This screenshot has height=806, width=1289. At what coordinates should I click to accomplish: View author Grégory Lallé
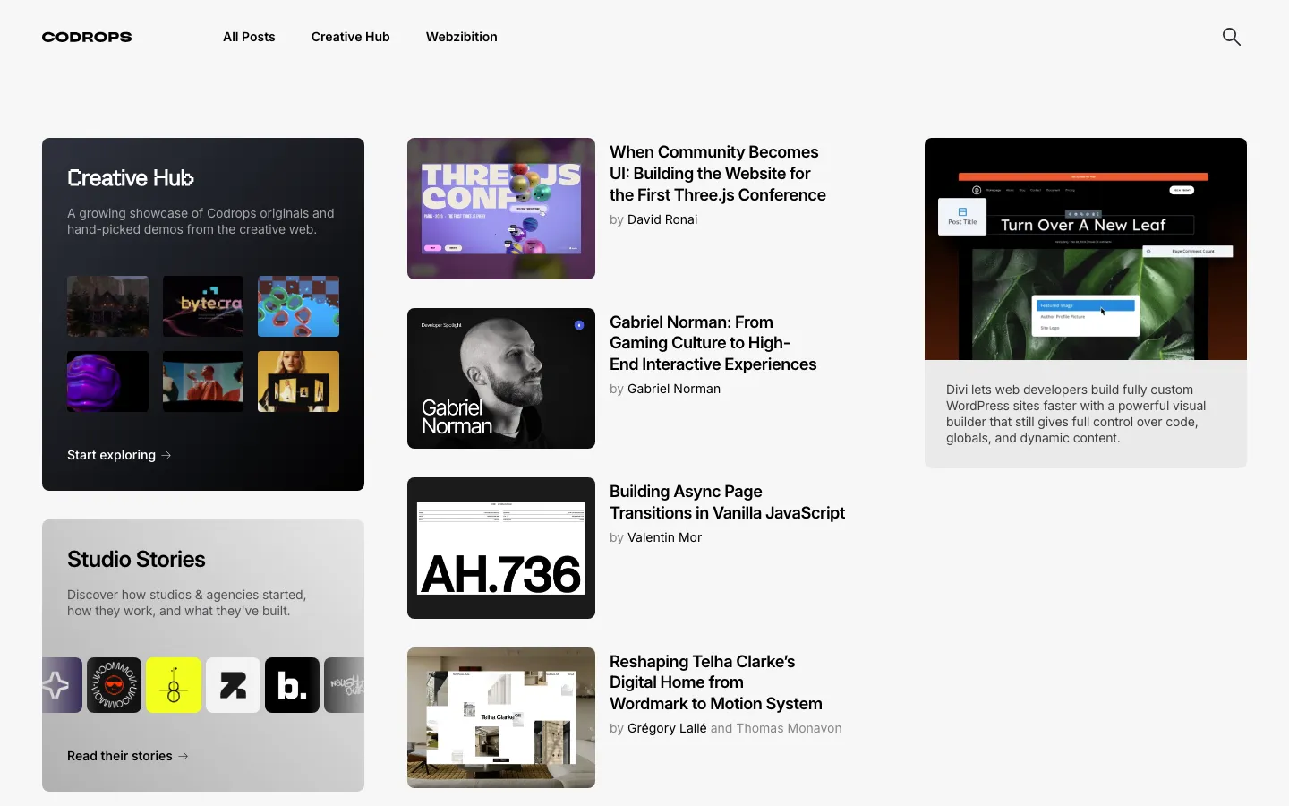667,728
